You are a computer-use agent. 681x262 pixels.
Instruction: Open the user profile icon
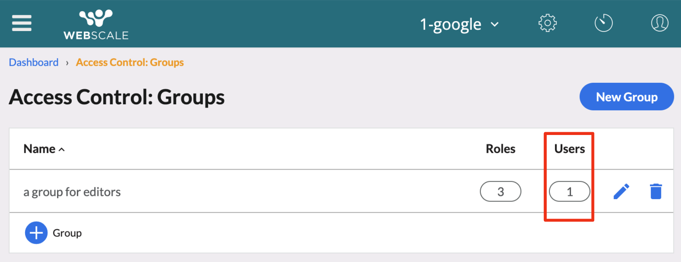tap(659, 23)
